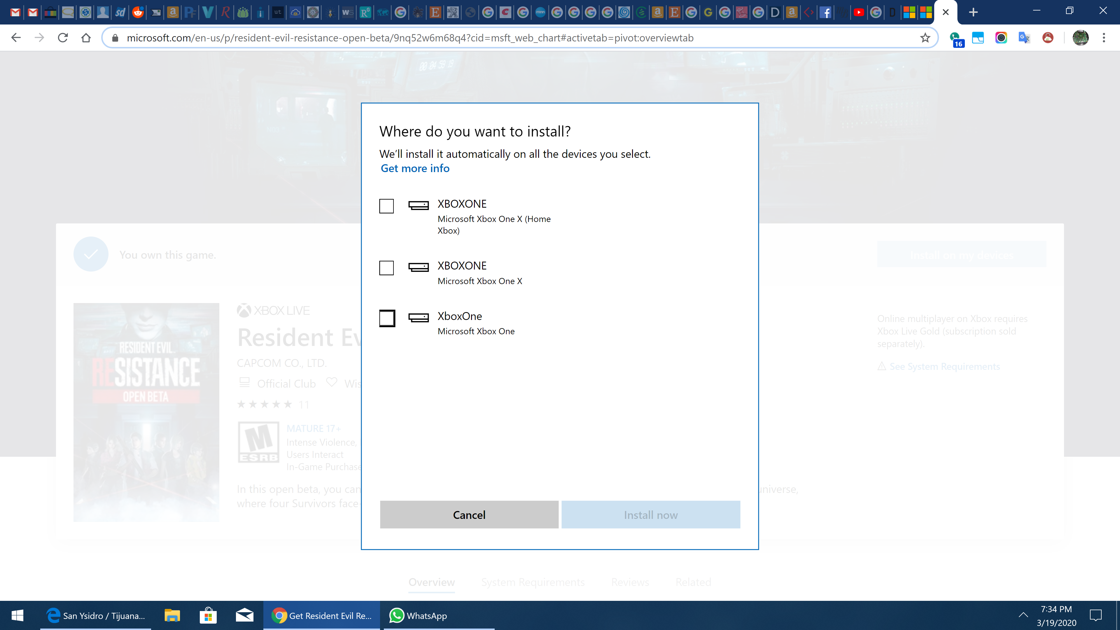Switch to the Edge San Ysidro window
1120x630 pixels.
96,615
